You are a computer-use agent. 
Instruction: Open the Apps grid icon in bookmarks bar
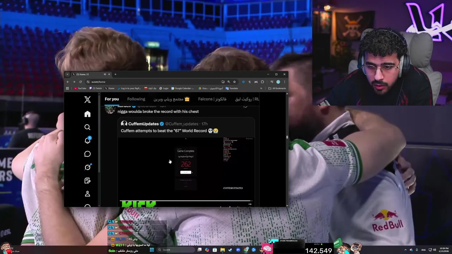coord(67,88)
